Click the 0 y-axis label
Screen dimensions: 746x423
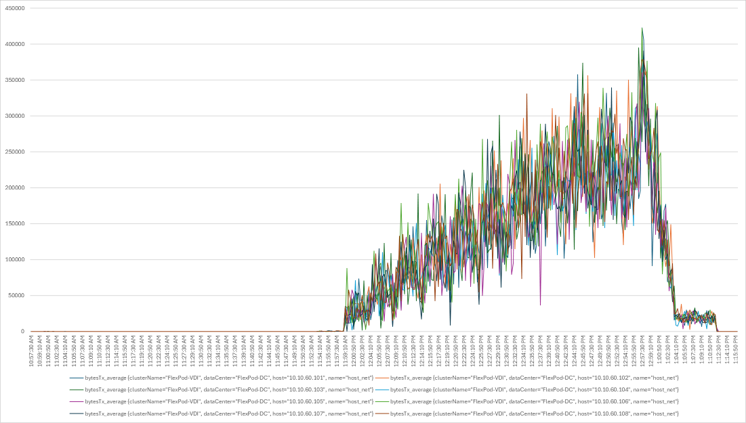coord(22,331)
